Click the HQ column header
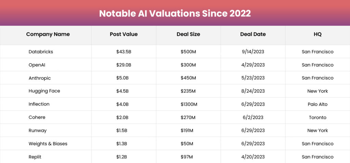 coord(318,34)
